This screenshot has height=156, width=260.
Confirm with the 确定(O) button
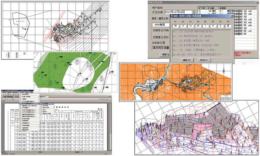tap(187, 60)
